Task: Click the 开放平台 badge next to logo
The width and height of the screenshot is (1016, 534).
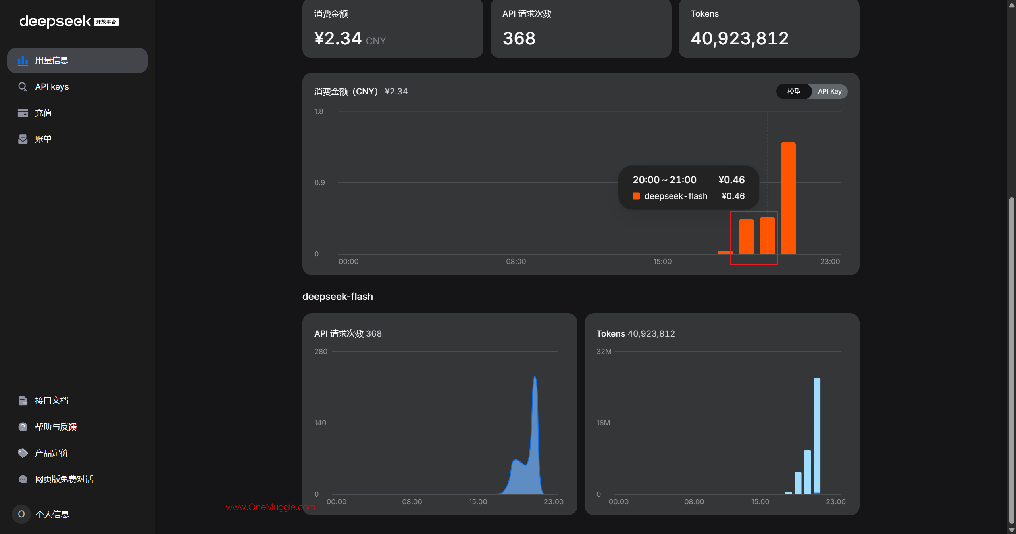Action: coord(106,22)
